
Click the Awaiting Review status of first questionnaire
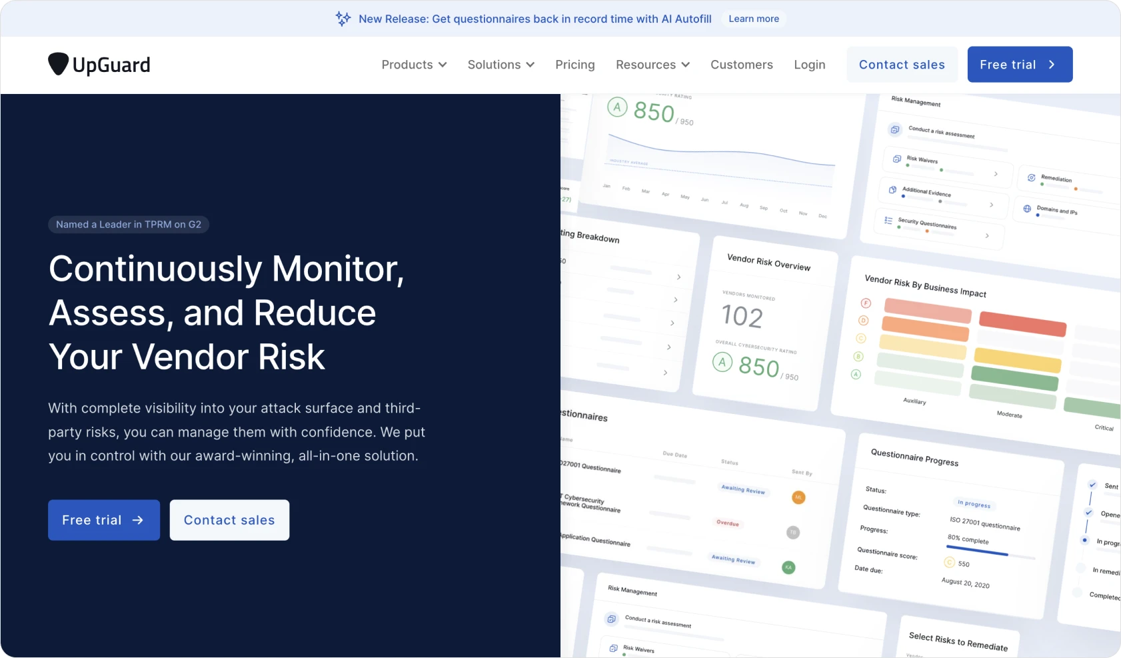coord(743,489)
